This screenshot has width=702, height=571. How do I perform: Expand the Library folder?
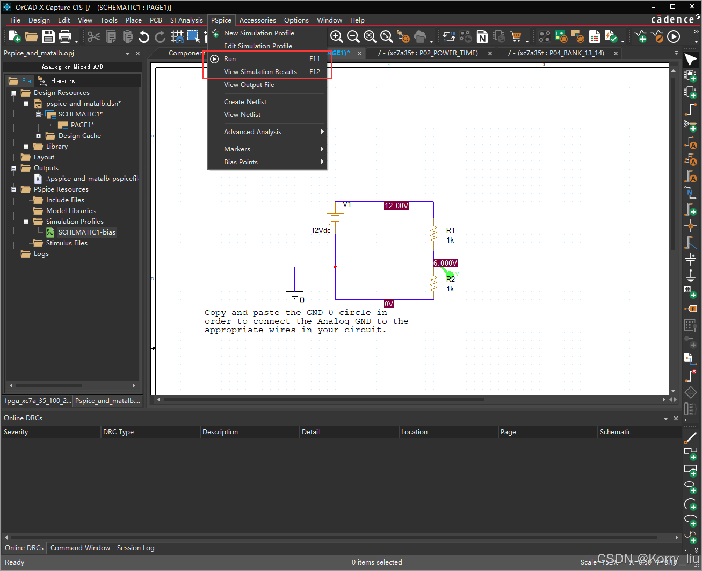click(x=26, y=146)
